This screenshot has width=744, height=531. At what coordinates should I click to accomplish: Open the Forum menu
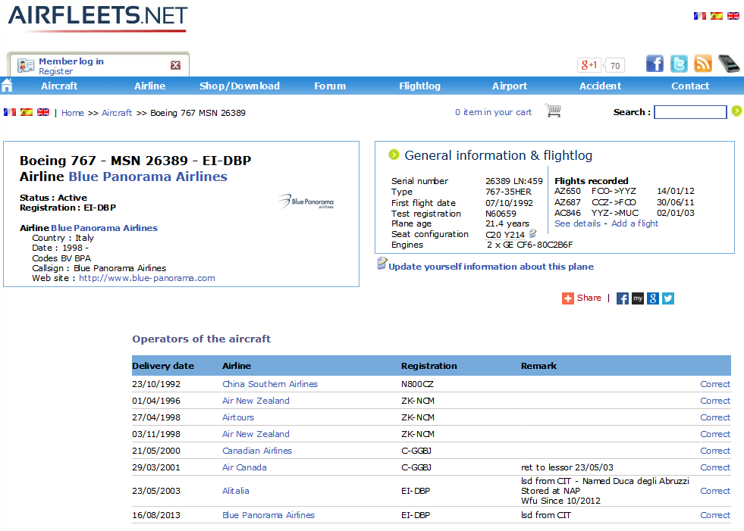click(330, 86)
